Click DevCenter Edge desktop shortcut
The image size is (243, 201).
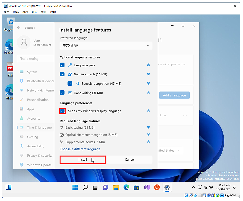[x=9, y=46]
